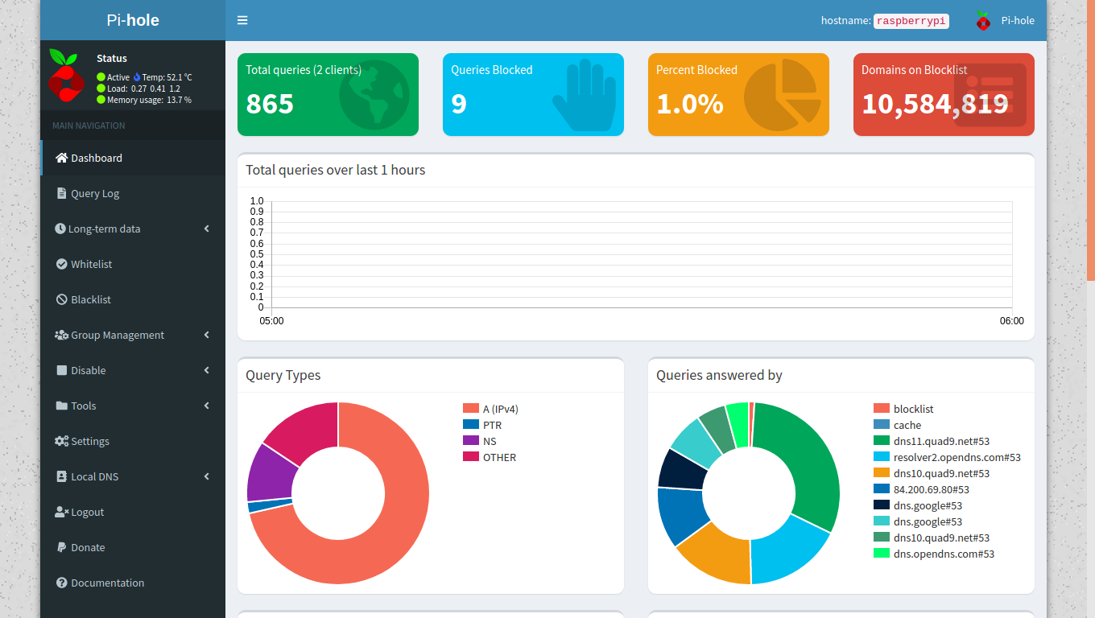Toggle 84.200.69.80#53 legend entry
This screenshot has width=1095, height=618.
point(921,489)
